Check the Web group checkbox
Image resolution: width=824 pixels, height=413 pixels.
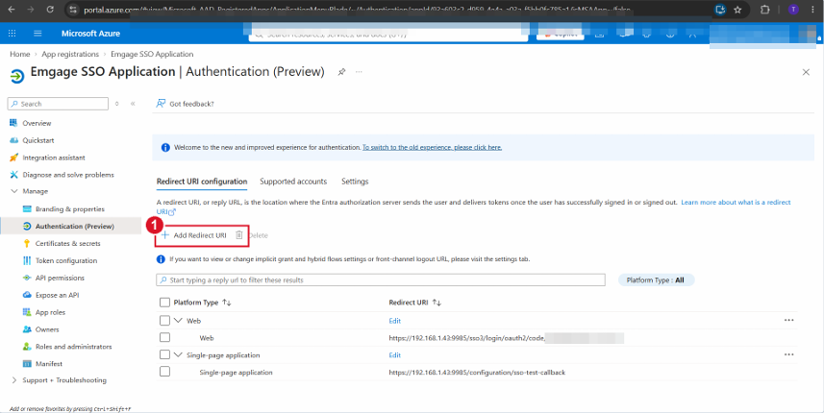point(164,320)
